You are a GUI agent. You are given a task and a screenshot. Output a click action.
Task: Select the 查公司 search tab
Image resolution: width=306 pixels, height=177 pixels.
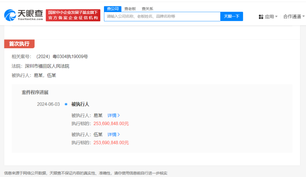(112, 8)
